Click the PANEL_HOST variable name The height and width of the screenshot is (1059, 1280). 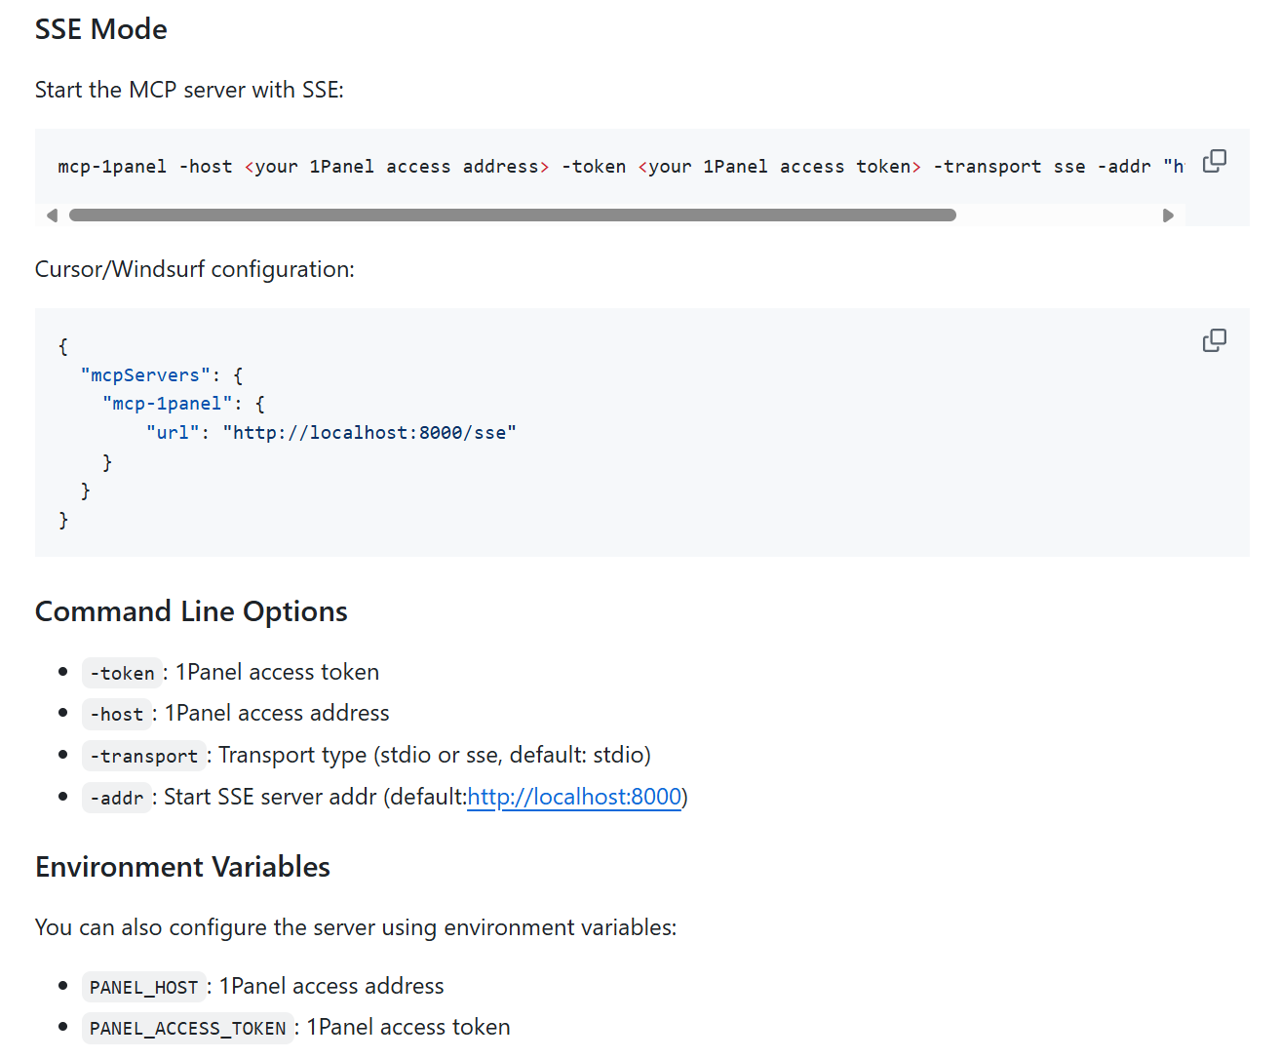click(x=143, y=987)
